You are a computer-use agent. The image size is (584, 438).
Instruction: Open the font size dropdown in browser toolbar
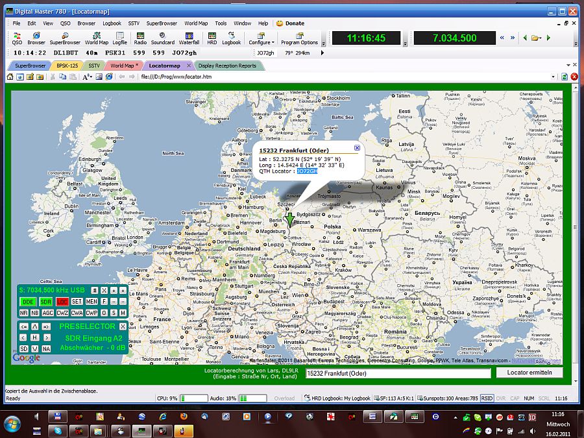91,77
